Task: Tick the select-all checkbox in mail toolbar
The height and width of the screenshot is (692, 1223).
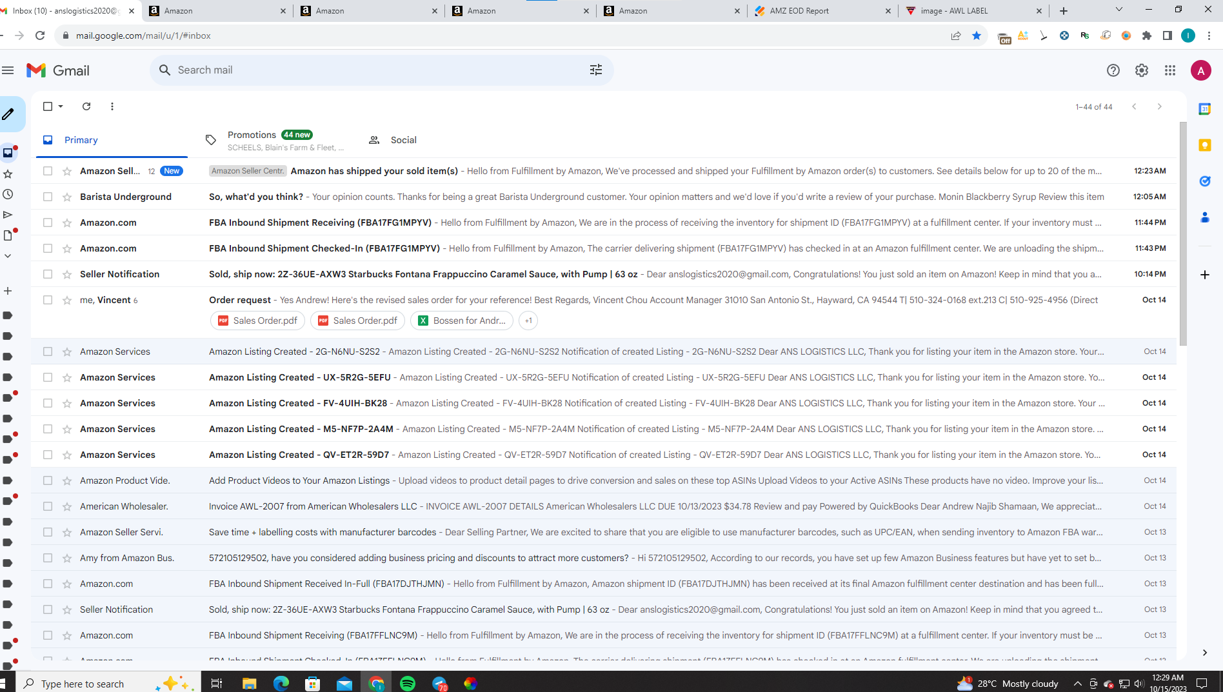Action: [x=48, y=106]
